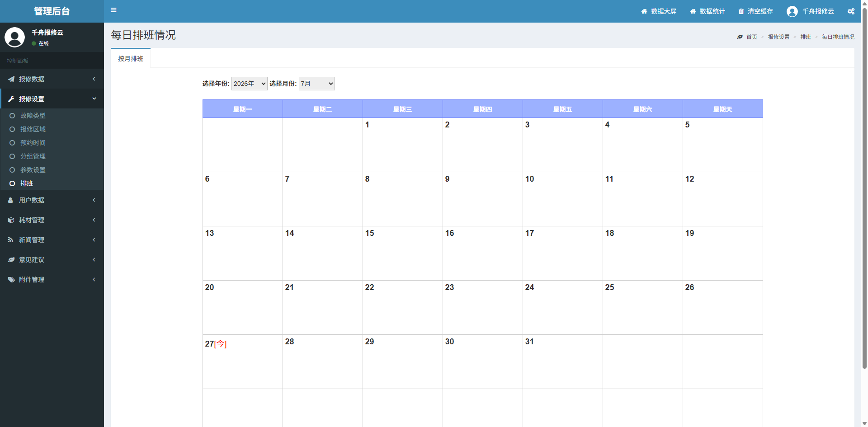Open the 意见建议 sidebar menu
This screenshot has height=427, width=868.
pos(52,260)
